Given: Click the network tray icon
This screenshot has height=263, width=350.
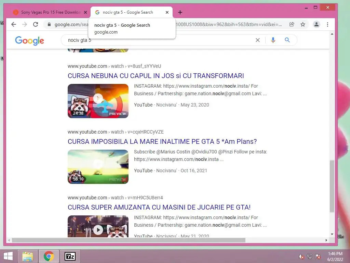Looking at the screenshot, I should pyautogui.click(x=310, y=256).
